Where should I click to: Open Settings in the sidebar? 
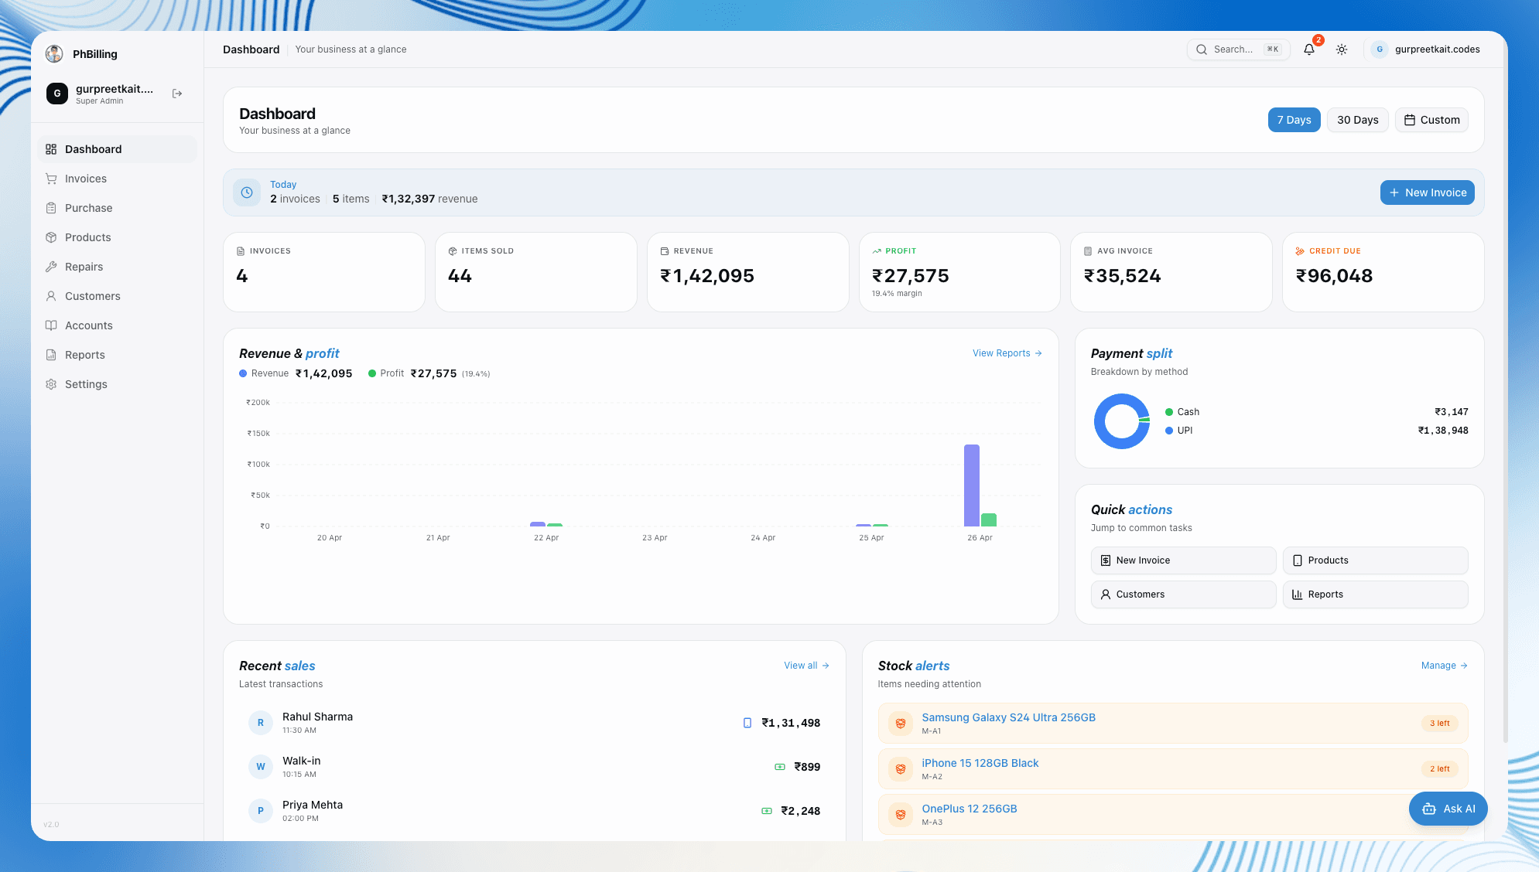coord(117,384)
